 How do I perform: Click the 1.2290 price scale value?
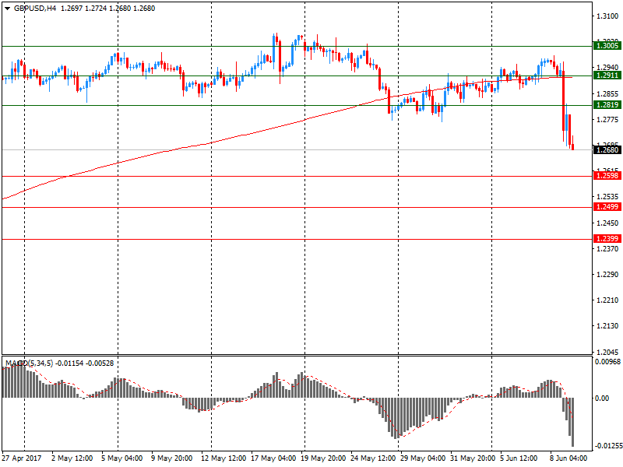[x=607, y=275]
